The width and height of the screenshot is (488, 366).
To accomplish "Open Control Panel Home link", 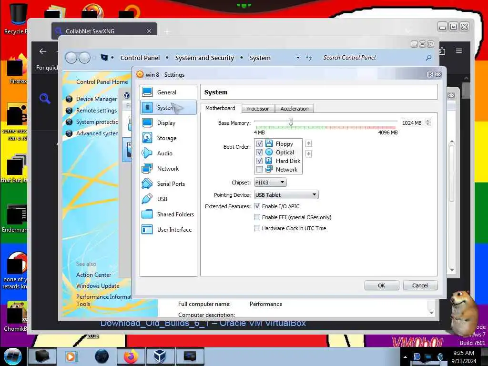I will coord(102,82).
